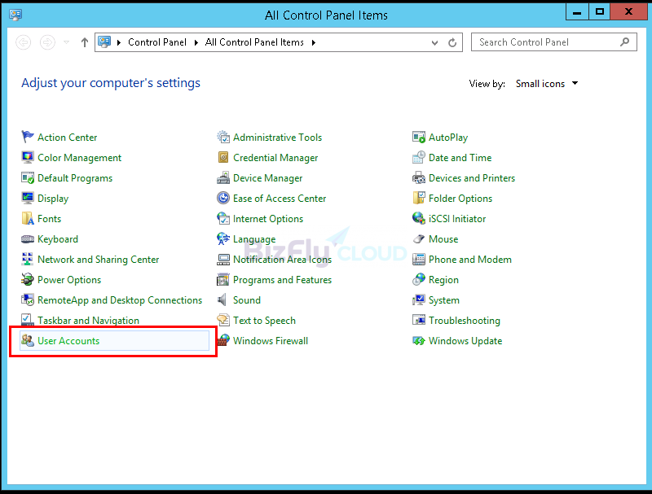Click the Internet Options icon
Image resolution: width=652 pixels, height=494 pixels.
[x=223, y=218]
